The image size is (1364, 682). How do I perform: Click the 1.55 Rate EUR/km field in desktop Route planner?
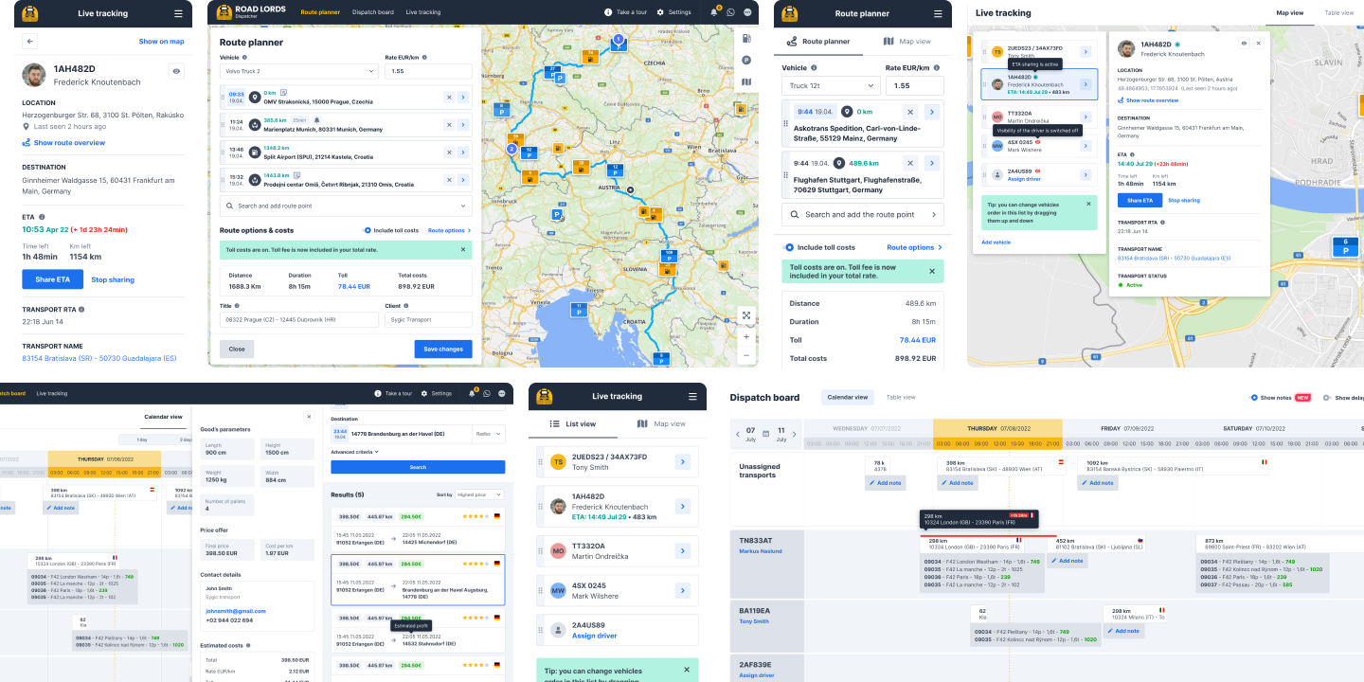click(428, 71)
